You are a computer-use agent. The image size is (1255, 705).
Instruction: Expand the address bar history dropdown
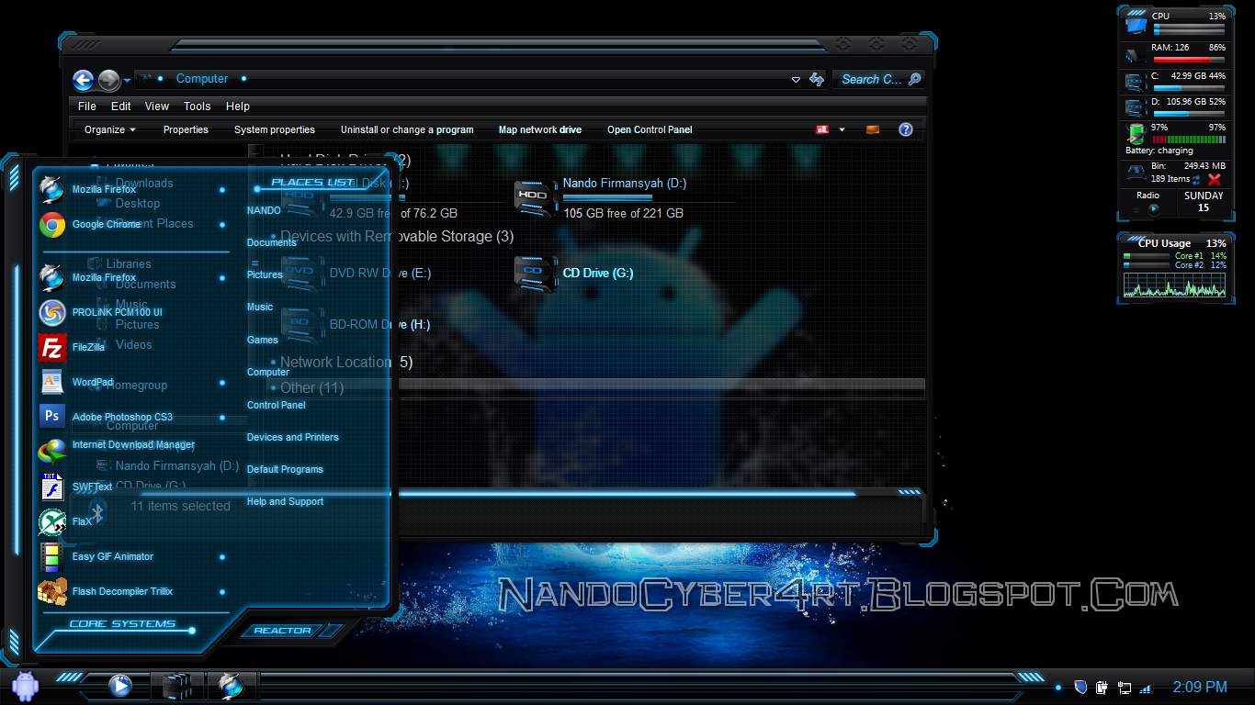[x=796, y=80]
